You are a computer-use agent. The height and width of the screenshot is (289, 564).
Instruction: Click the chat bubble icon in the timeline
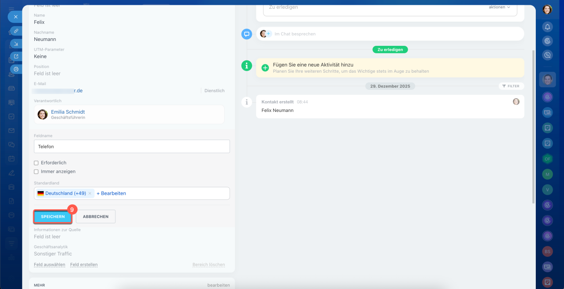click(x=247, y=34)
